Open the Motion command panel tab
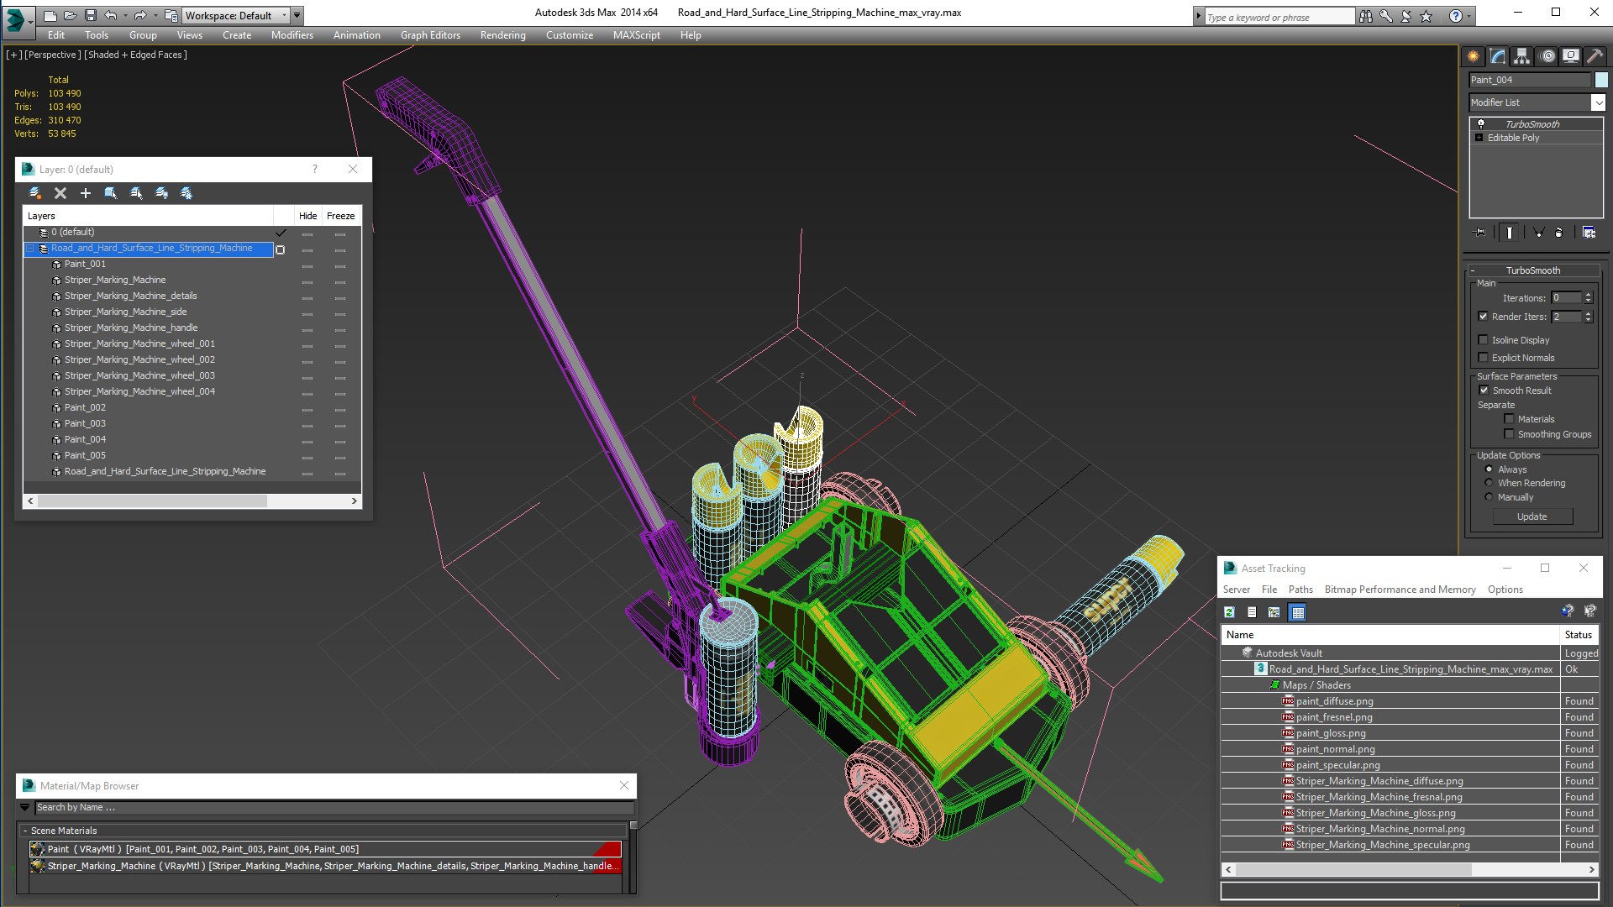Image resolution: width=1613 pixels, height=907 pixels. 1547,56
